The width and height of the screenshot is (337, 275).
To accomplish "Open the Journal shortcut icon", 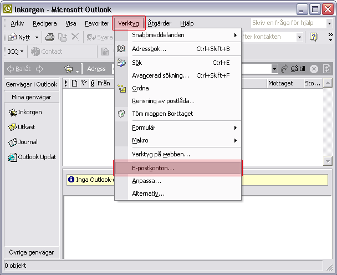I will pyautogui.click(x=13, y=142).
